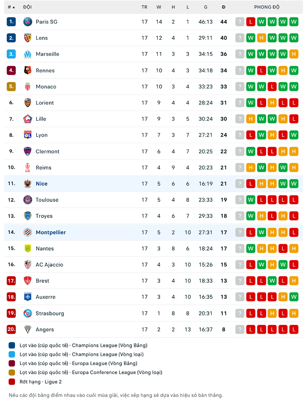Select the Marseille team logo
This screenshot has height=404, width=307.
click(x=28, y=54)
